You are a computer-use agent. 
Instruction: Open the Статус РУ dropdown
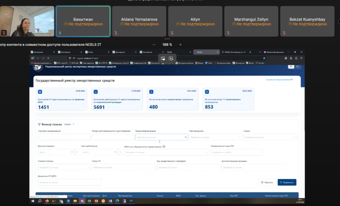tap(124, 168)
